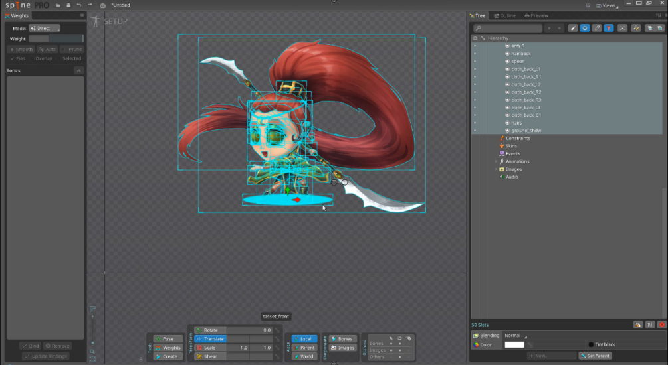The height and width of the screenshot is (365, 668).
Task: Select the Parent axes button
Action: point(304,348)
